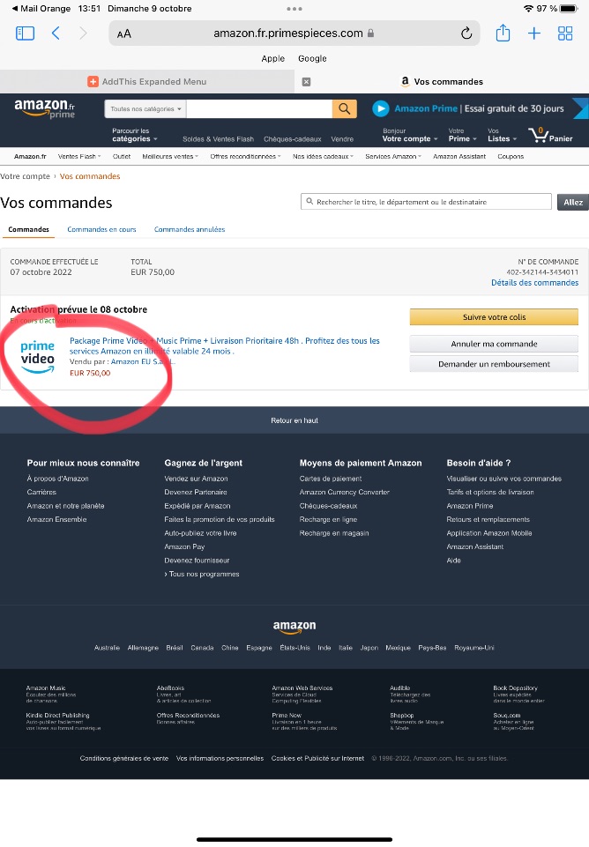Switch to Commandes annulées tab
Screen dimensions: 589x847
(190, 229)
